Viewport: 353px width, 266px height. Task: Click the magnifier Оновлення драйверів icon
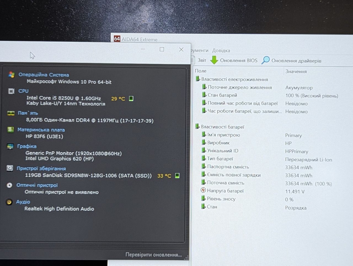pyautogui.click(x=265, y=60)
